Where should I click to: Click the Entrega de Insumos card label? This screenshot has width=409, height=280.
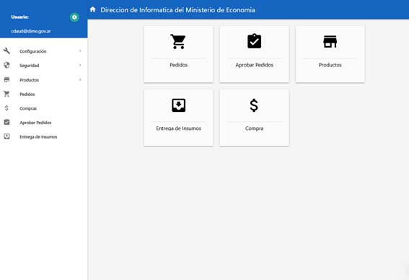coord(179,128)
